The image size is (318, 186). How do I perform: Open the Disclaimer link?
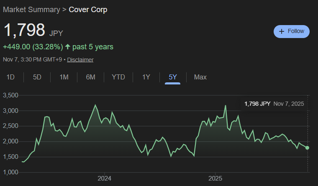[x=80, y=60]
